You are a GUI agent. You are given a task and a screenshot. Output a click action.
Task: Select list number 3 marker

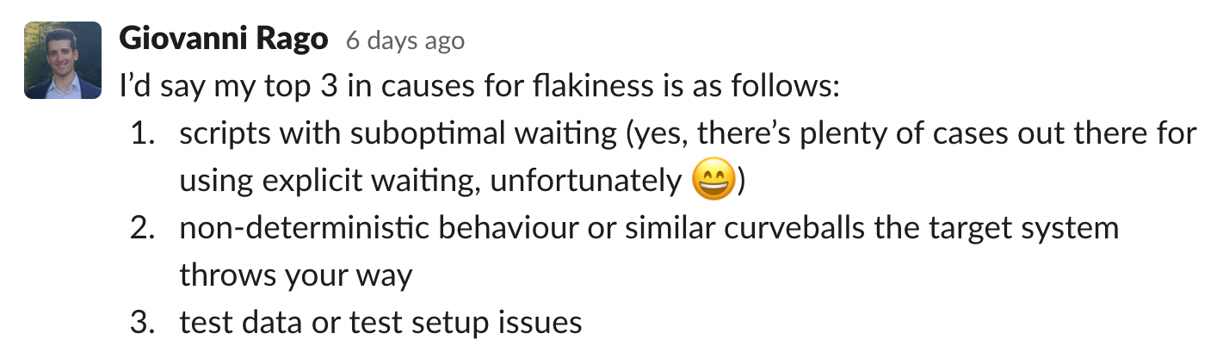[x=149, y=323]
